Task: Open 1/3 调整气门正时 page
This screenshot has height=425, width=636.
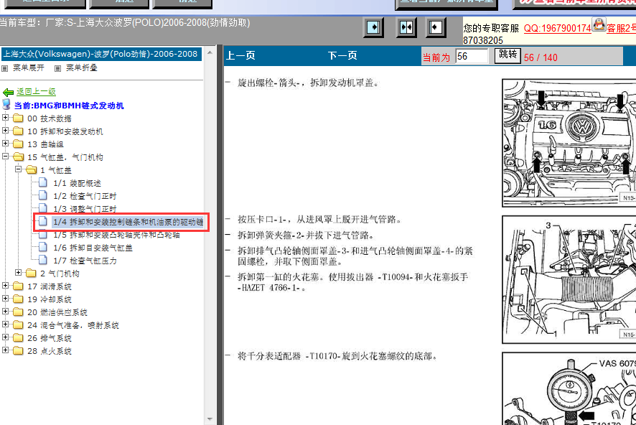Action: coord(85,209)
